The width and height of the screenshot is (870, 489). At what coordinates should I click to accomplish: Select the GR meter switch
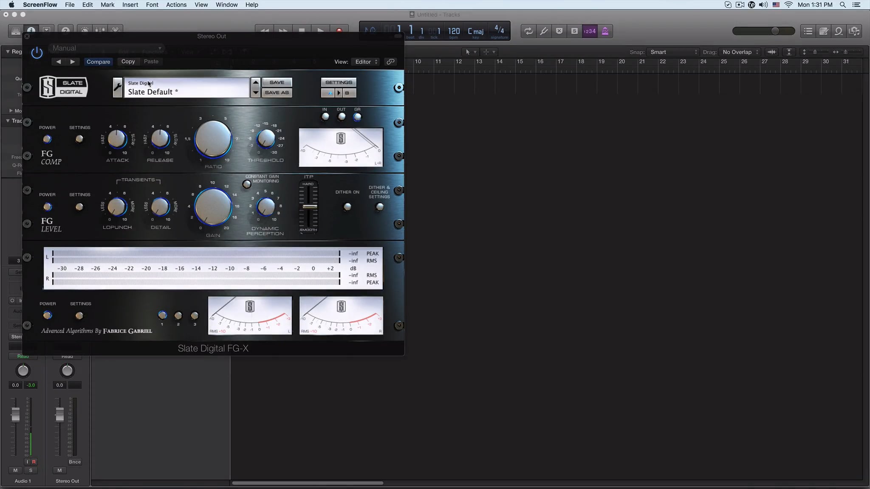[357, 117]
